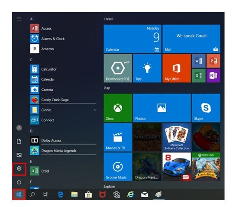Open the Mail tile

point(191,39)
